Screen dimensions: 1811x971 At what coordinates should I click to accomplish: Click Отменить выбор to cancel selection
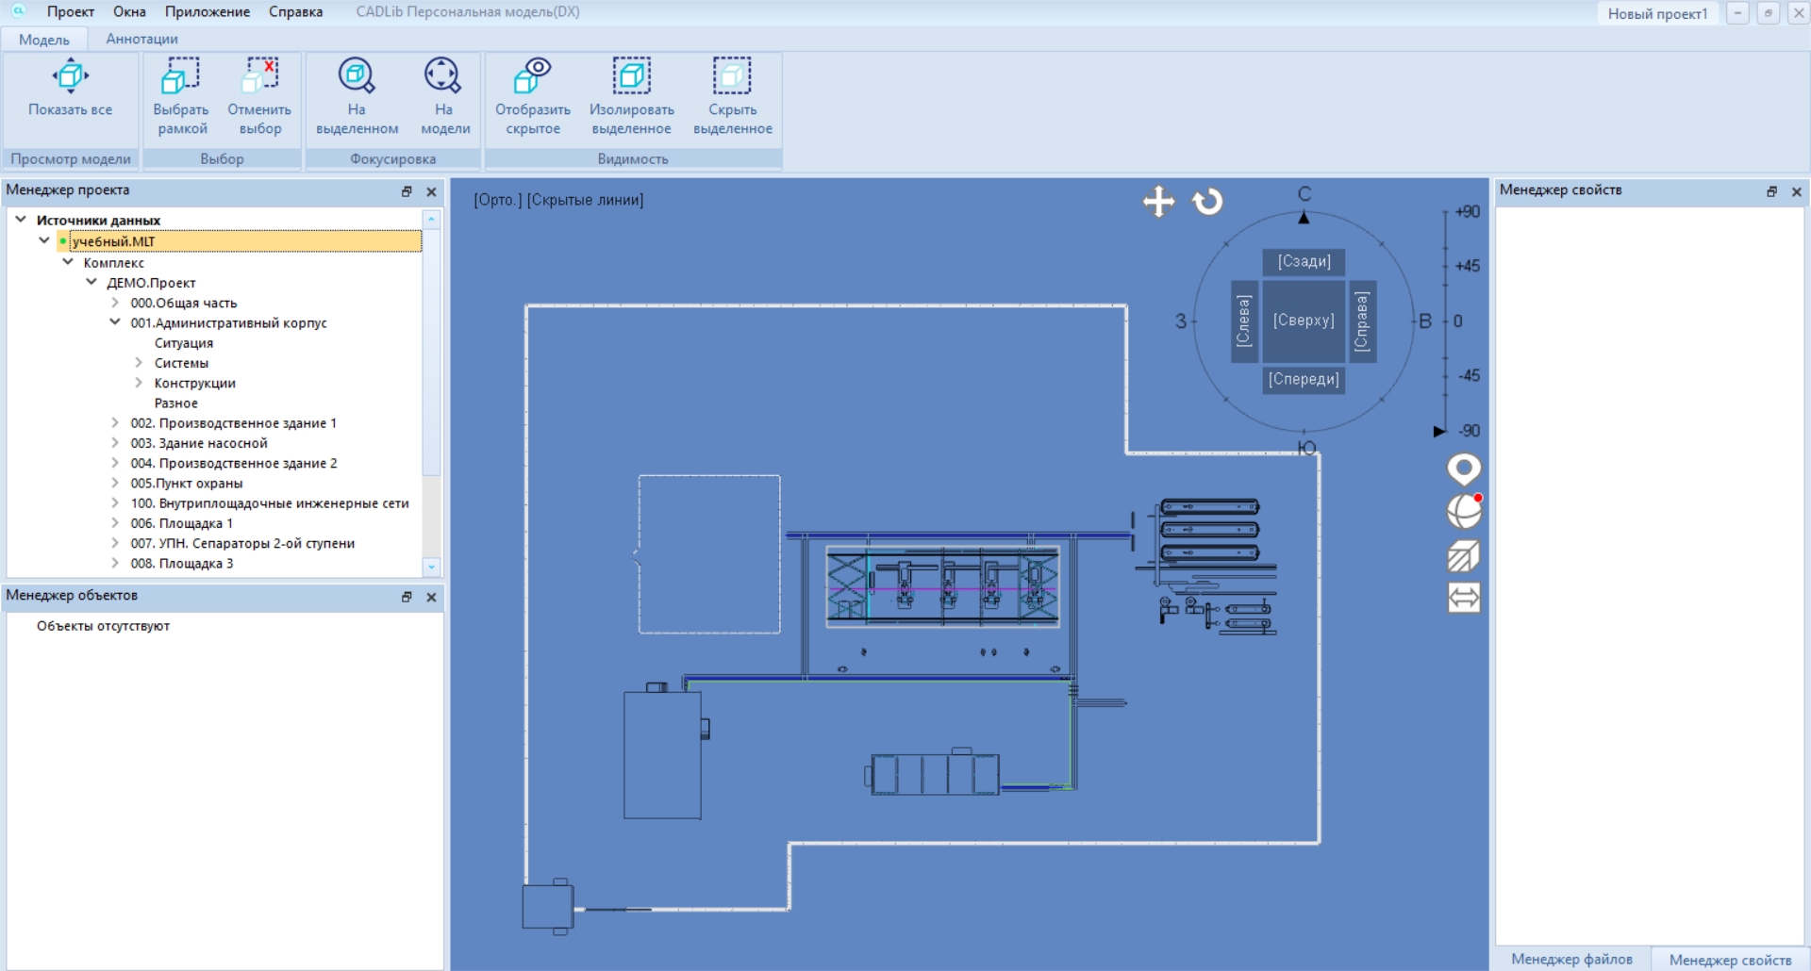(259, 76)
